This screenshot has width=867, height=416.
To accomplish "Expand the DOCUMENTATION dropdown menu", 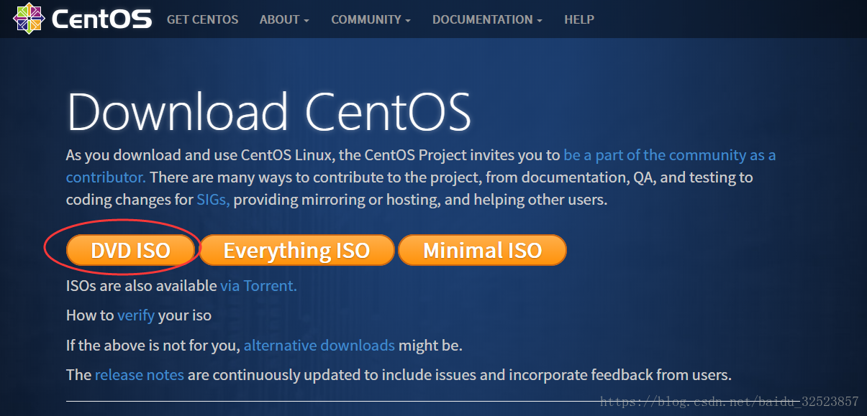I will [487, 19].
